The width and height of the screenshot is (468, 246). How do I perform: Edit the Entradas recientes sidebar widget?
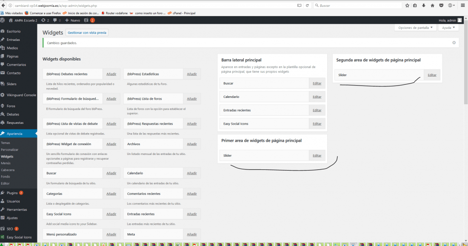[x=317, y=110]
